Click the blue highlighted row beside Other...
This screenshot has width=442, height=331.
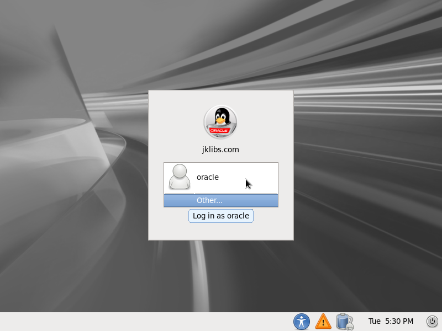coord(254,200)
